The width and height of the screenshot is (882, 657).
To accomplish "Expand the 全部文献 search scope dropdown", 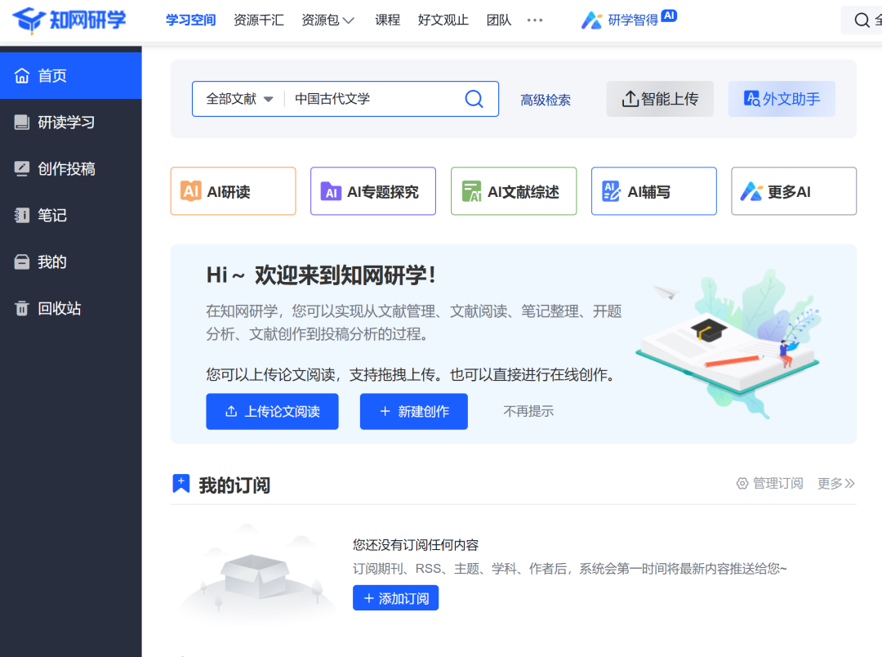I will coord(239,99).
